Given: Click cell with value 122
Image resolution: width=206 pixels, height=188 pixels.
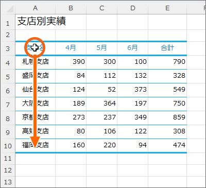Looking at the screenshot, I should click(133, 132).
